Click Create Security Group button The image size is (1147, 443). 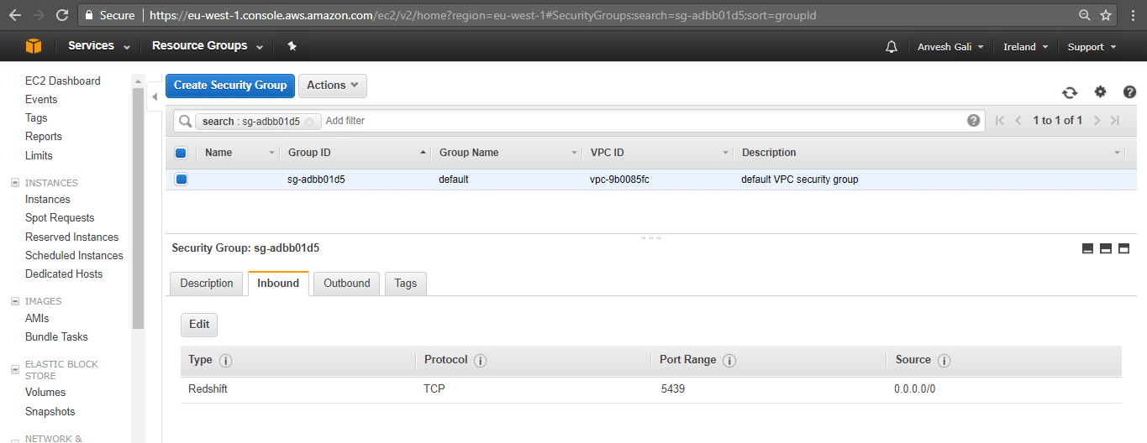(230, 86)
